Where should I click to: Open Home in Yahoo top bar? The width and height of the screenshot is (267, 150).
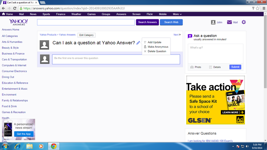pos(7,14)
